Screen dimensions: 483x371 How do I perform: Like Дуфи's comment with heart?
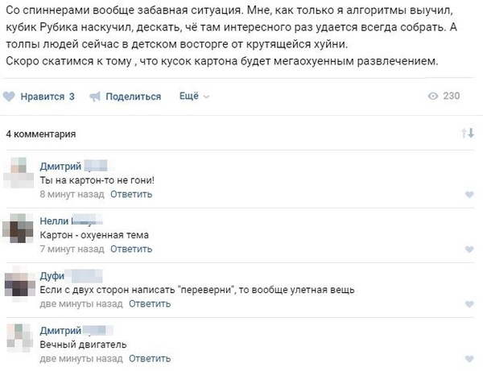469,304
